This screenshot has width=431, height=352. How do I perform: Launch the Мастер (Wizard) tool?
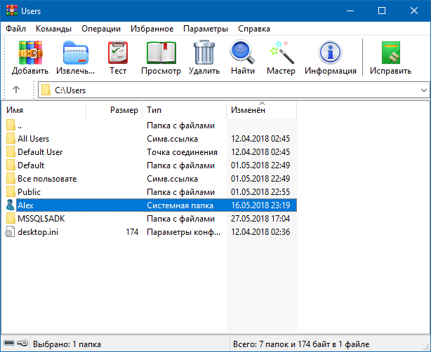(281, 57)
